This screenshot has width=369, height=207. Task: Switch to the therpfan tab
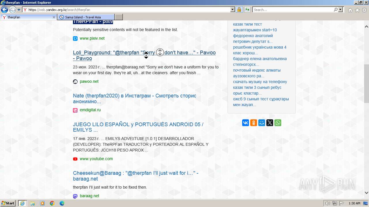pos(29,17)
